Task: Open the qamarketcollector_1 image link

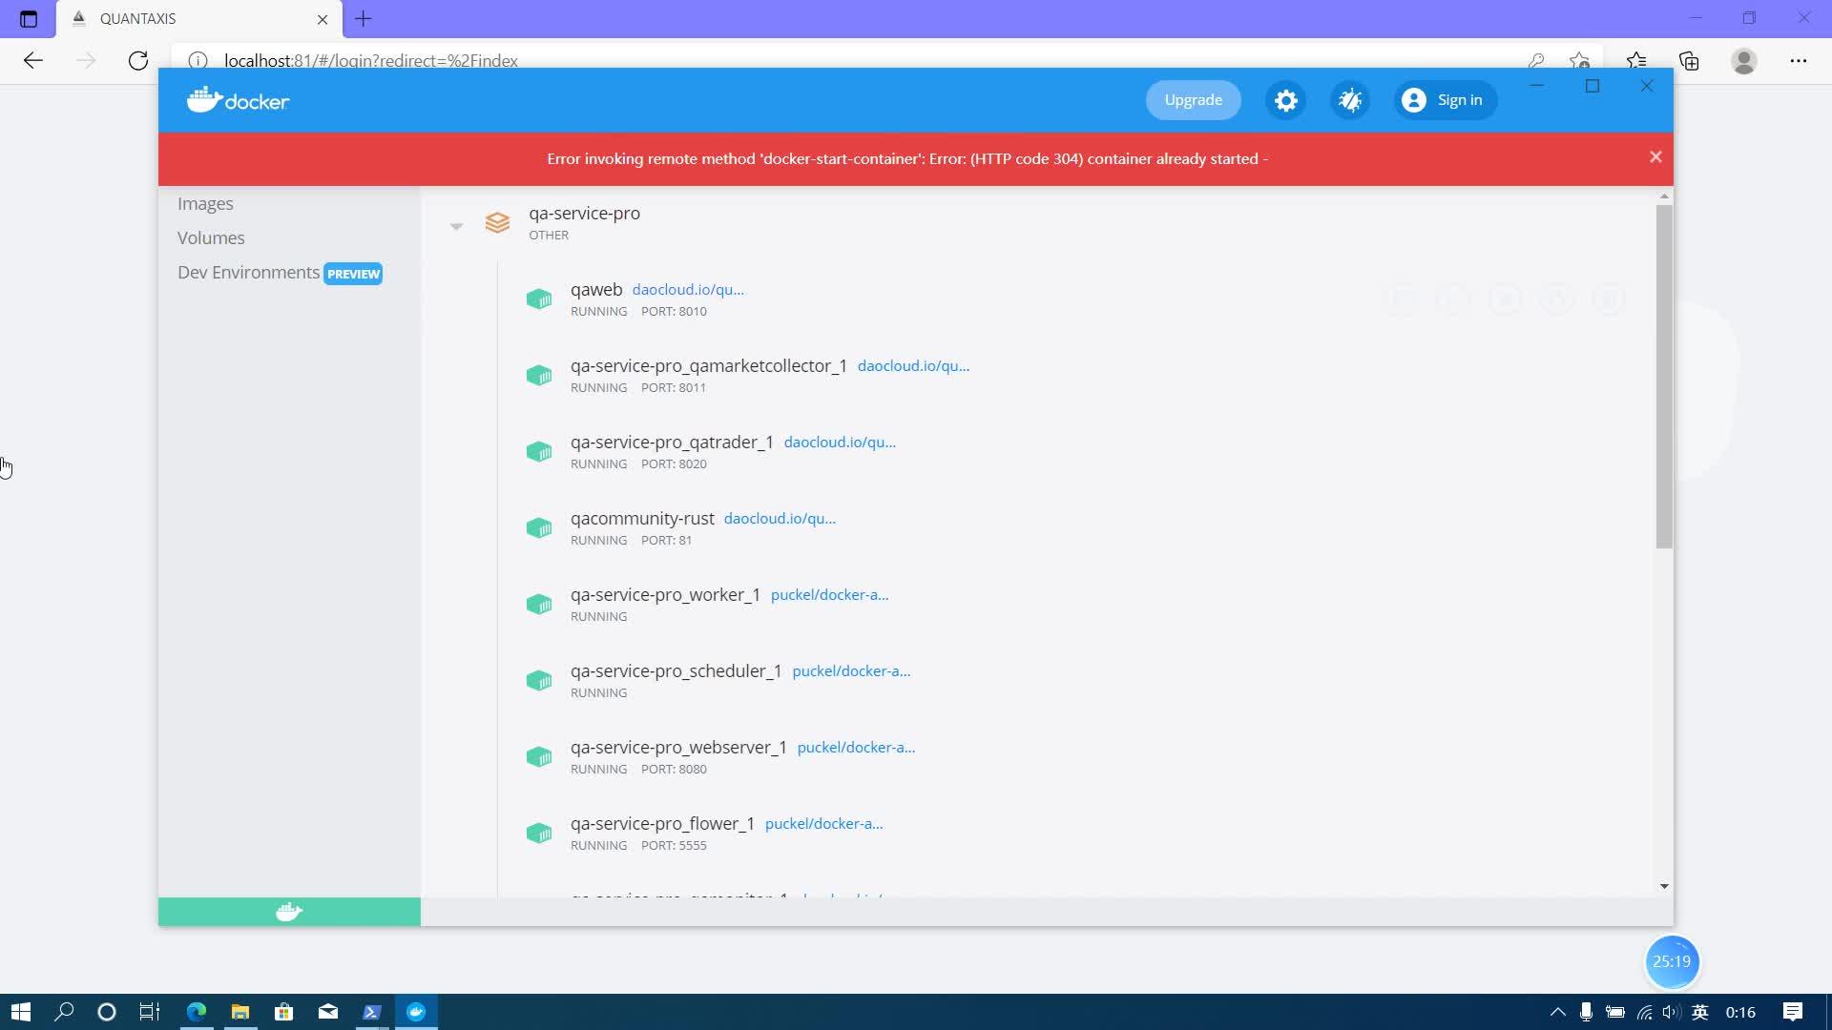Action: 913,366
